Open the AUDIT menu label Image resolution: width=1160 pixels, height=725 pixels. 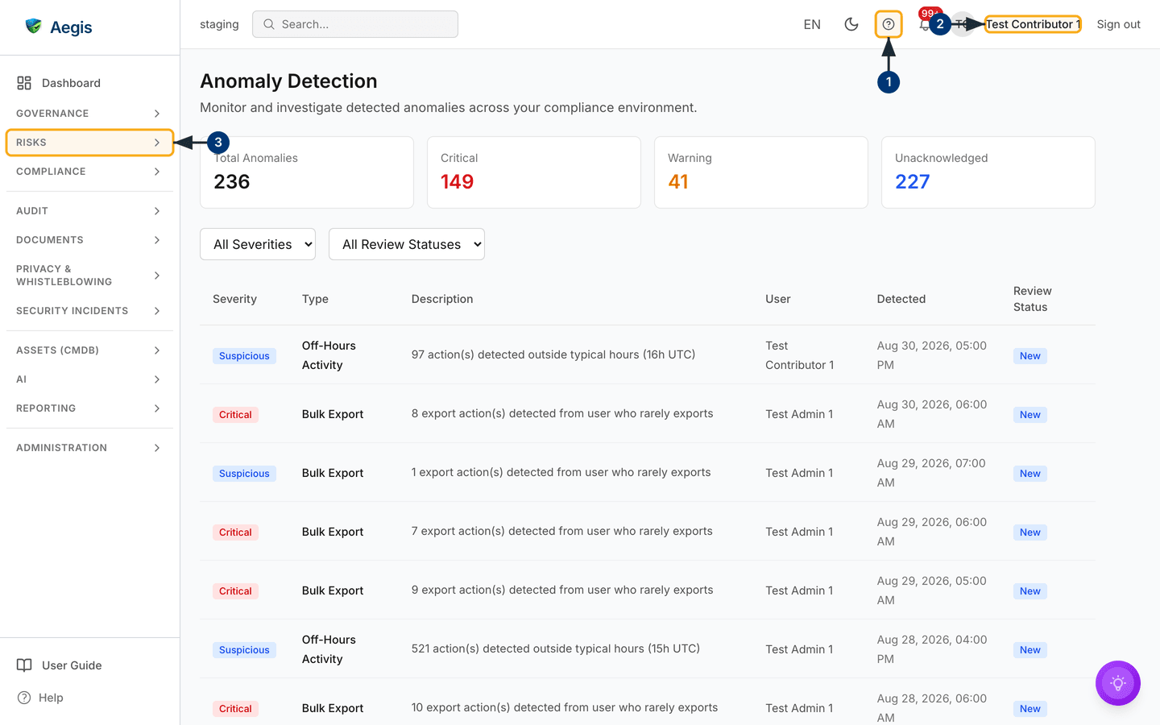32,211
